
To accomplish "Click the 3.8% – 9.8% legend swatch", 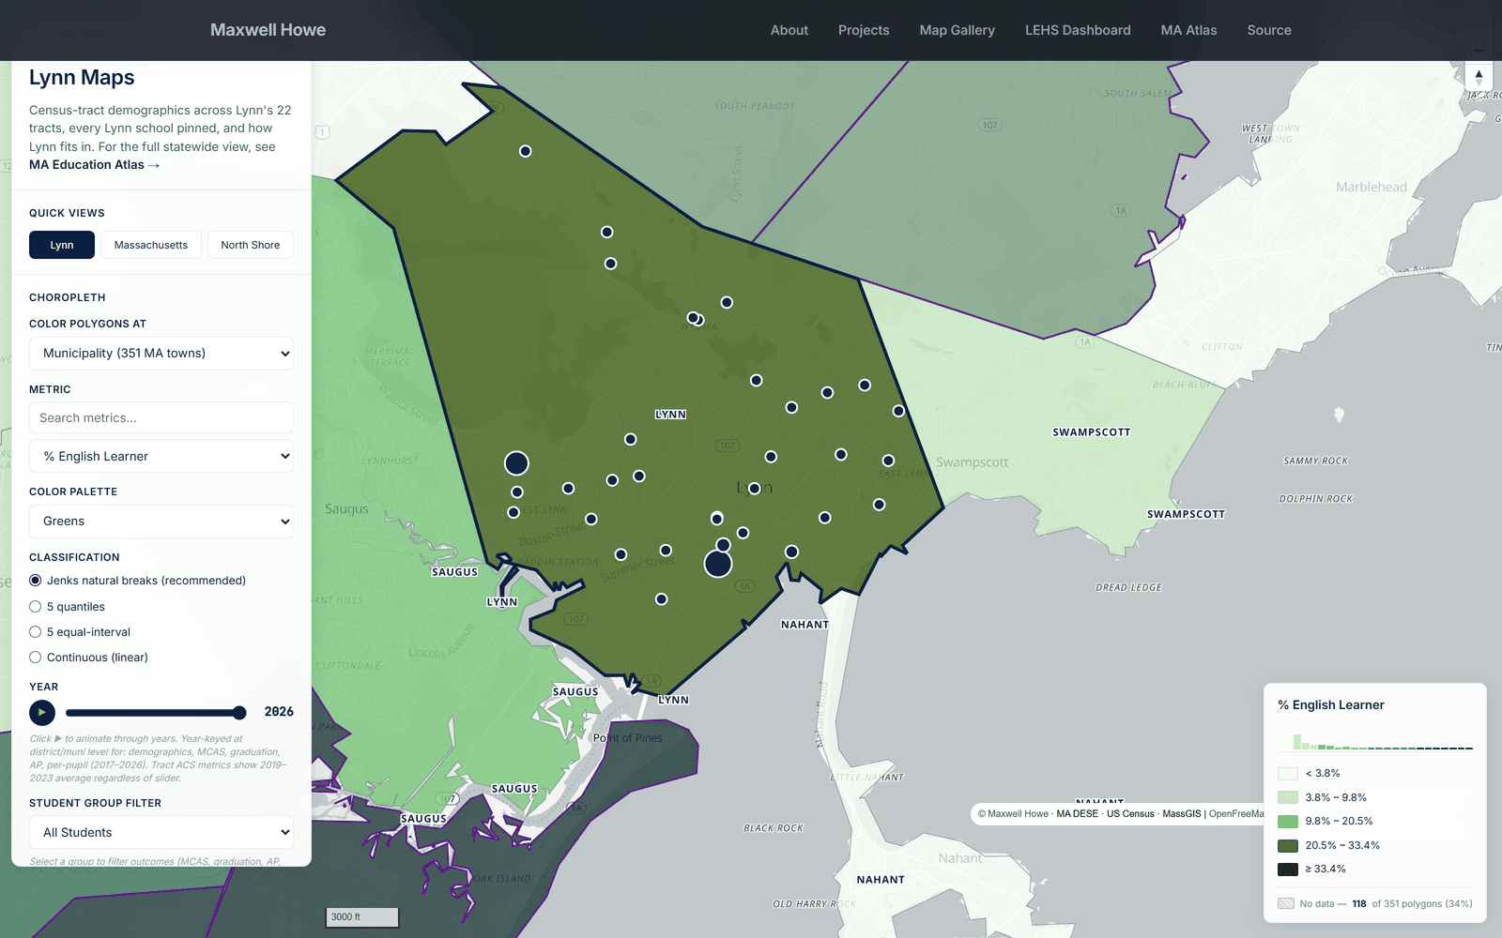I will [1288, 797].
